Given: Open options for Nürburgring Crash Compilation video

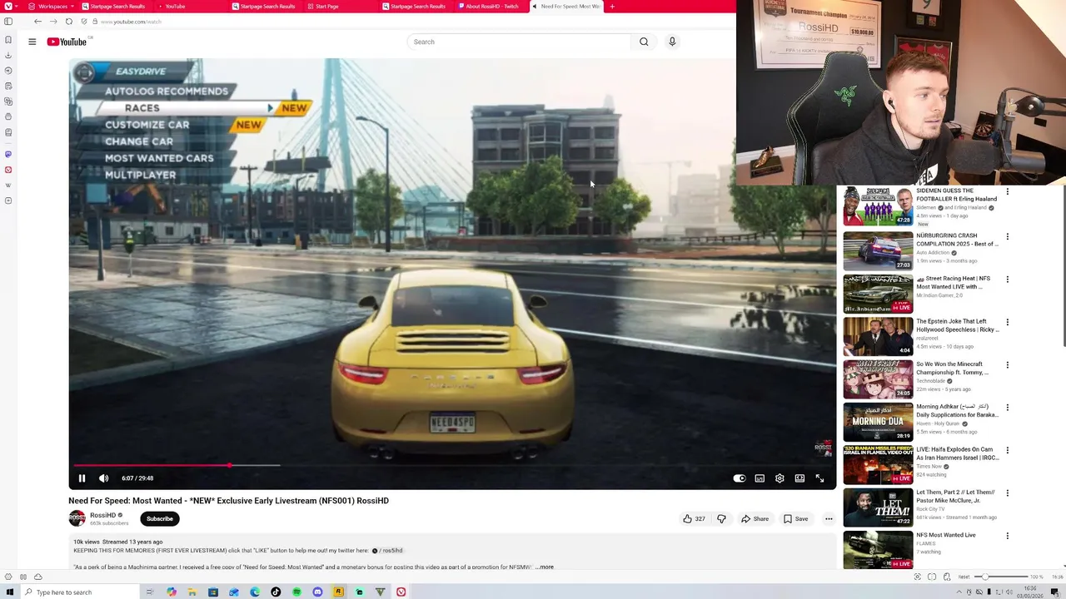Looking at the screenshot, I should click(1008, 236).
